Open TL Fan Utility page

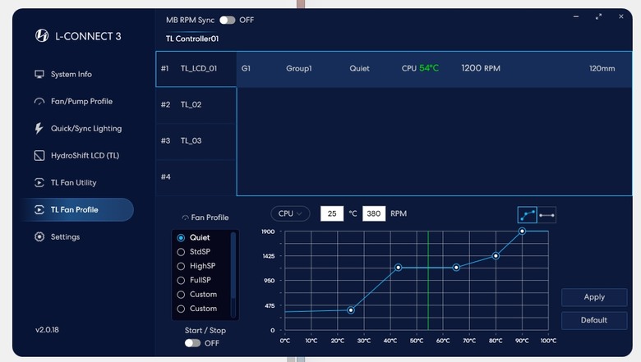pos(74,183)
